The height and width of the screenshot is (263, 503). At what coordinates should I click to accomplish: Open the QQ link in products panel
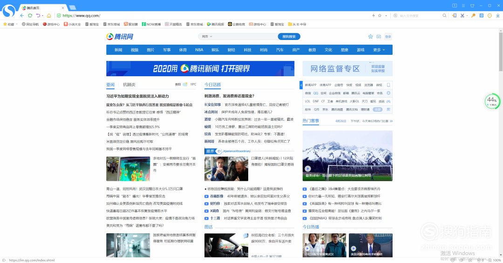[316, 93]
